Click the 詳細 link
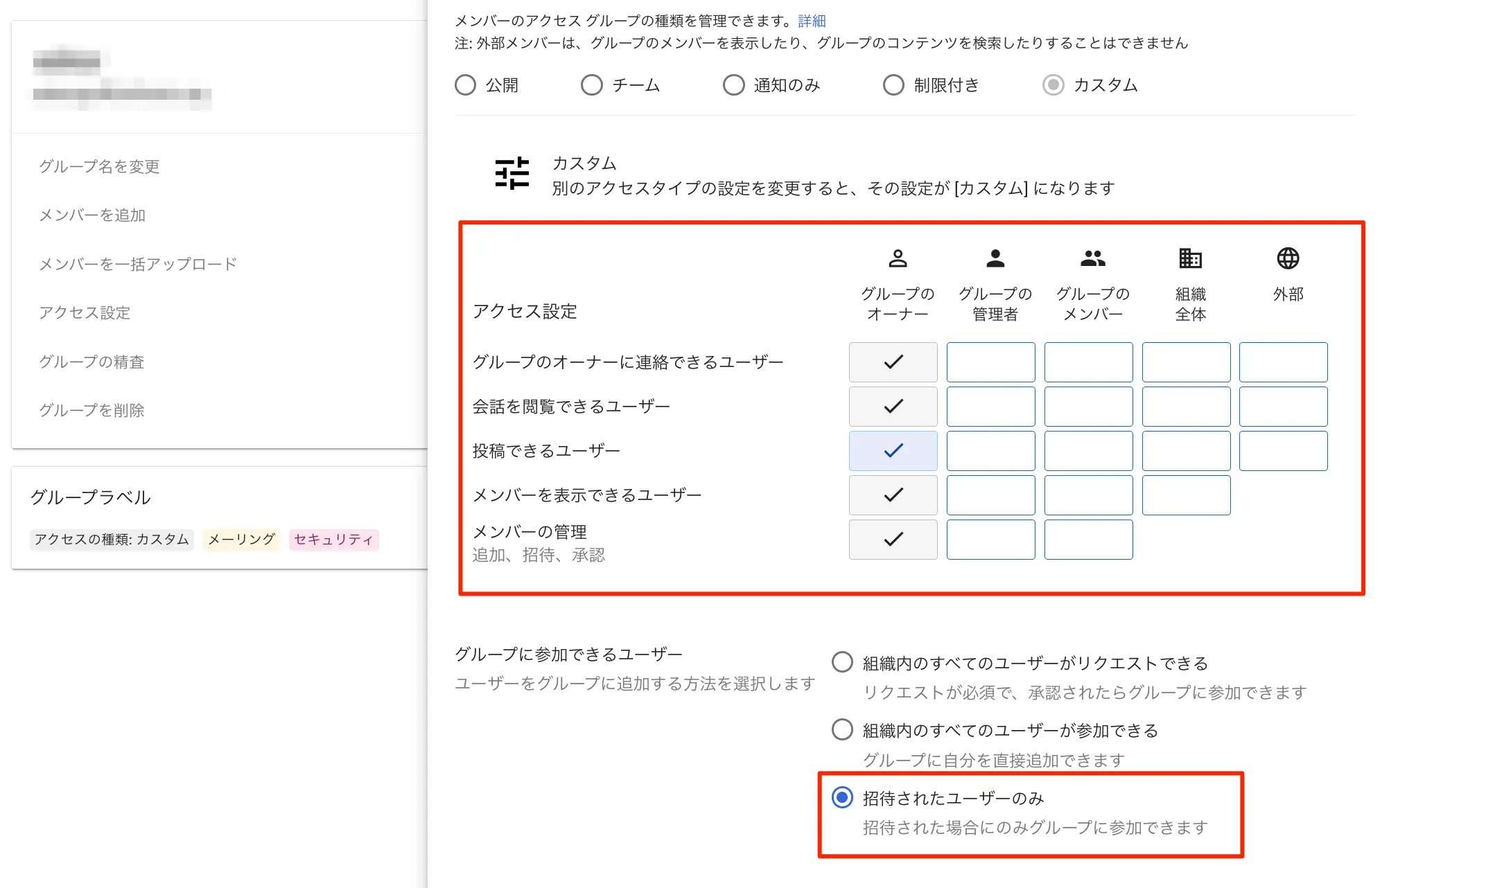1504x888 pixels. coord(812,21)
